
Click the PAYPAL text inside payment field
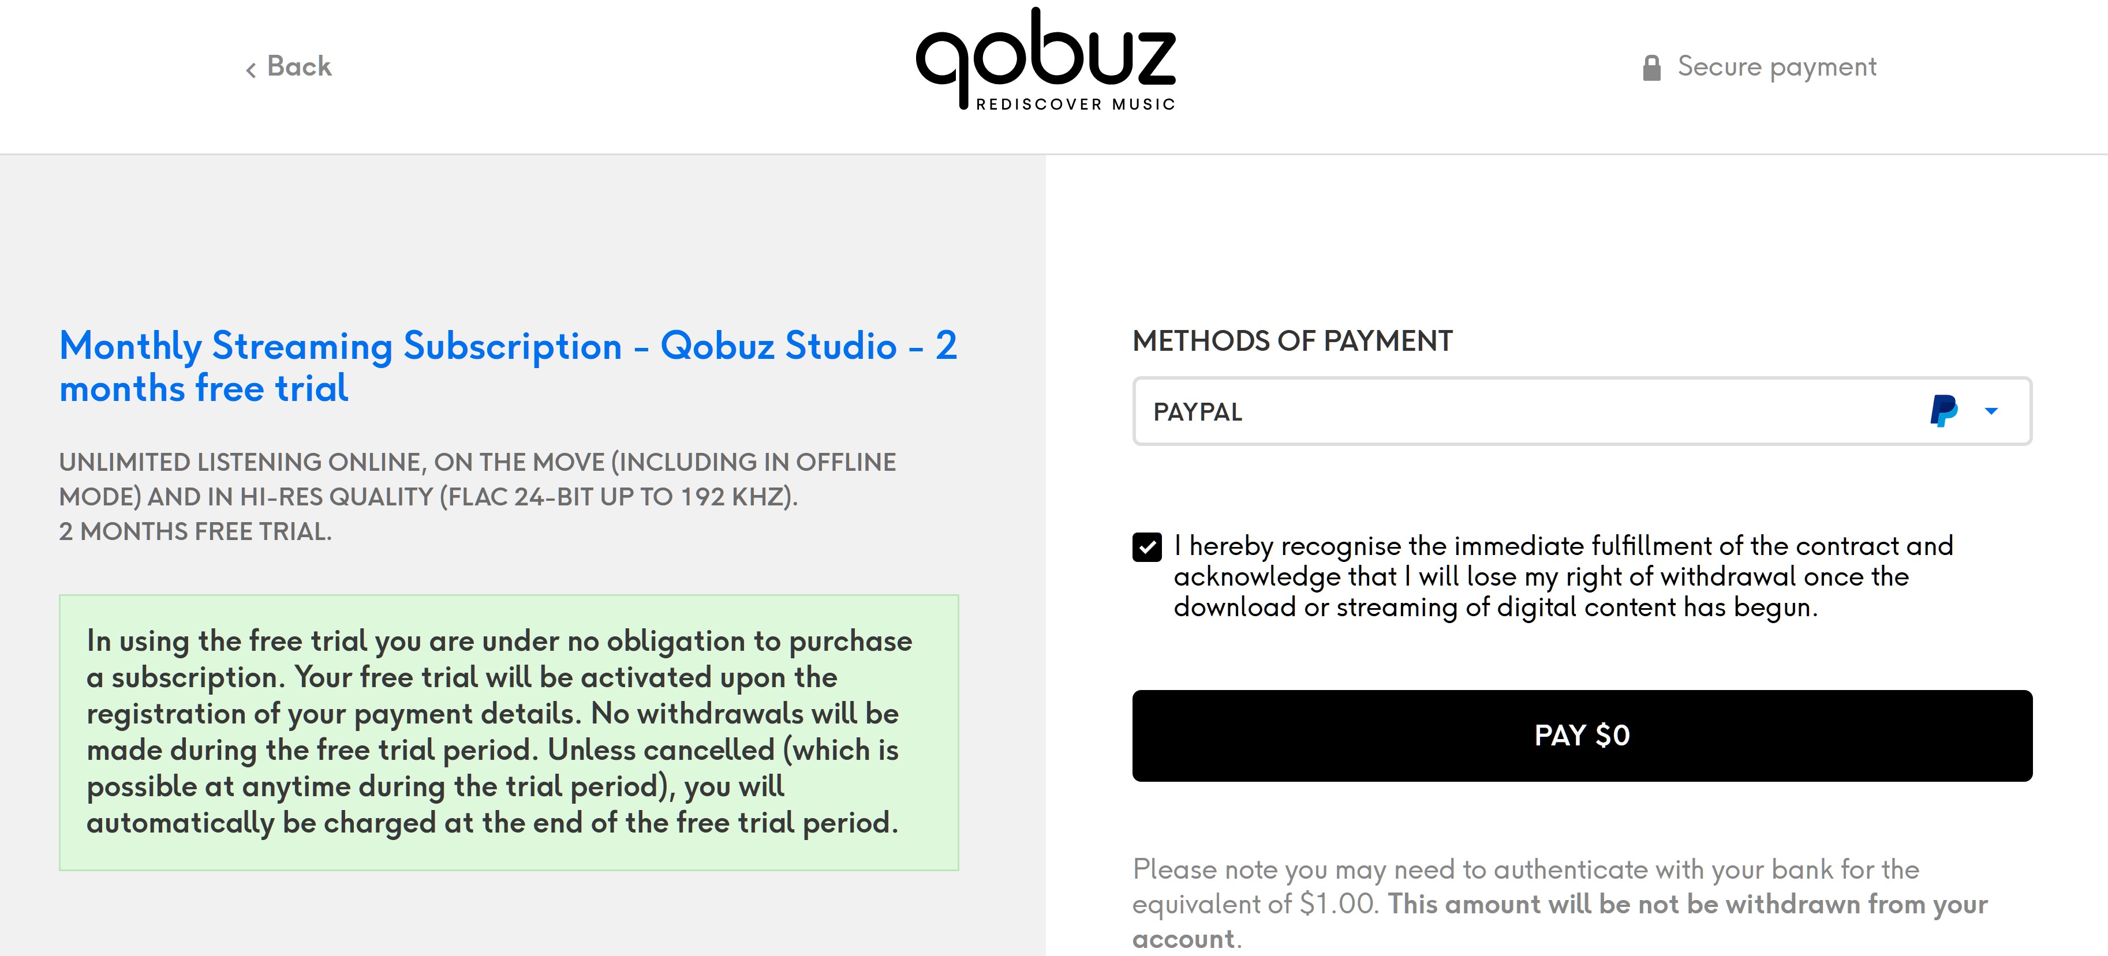click(1197, 412)
